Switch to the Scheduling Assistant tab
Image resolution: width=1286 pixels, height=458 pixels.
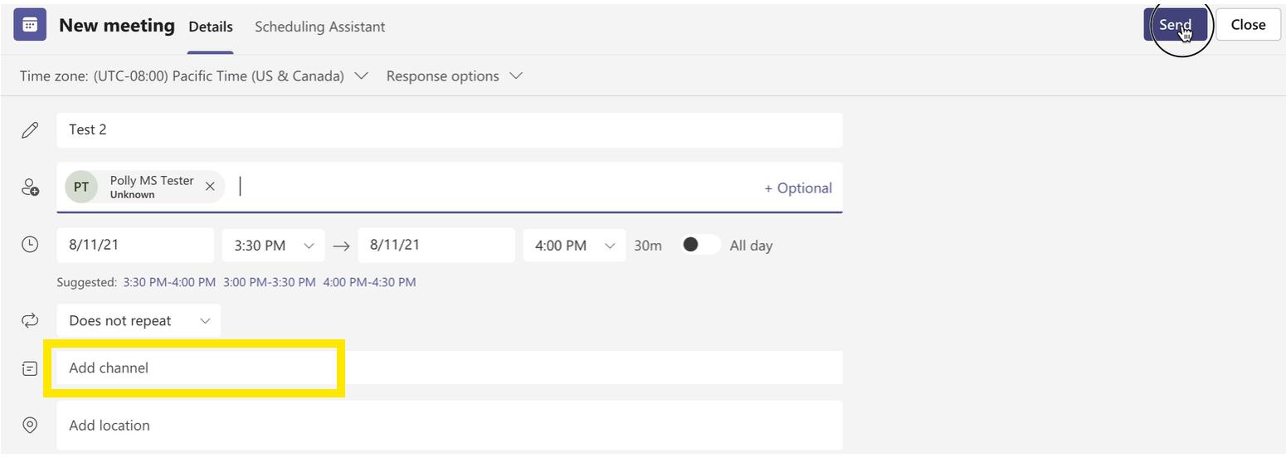319,27
